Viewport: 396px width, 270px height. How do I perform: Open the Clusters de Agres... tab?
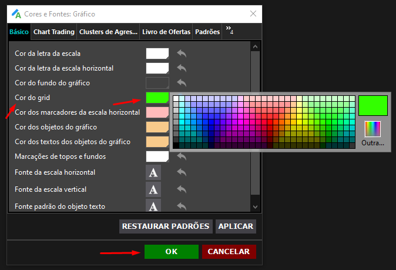(108, 32)
